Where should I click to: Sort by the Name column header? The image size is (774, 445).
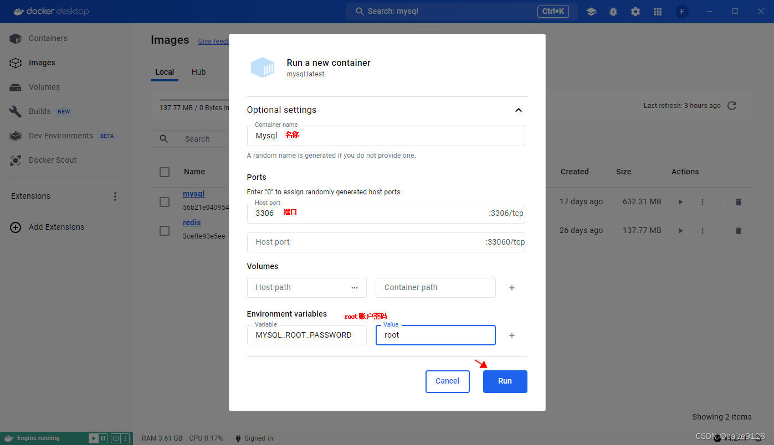(194, 172)
